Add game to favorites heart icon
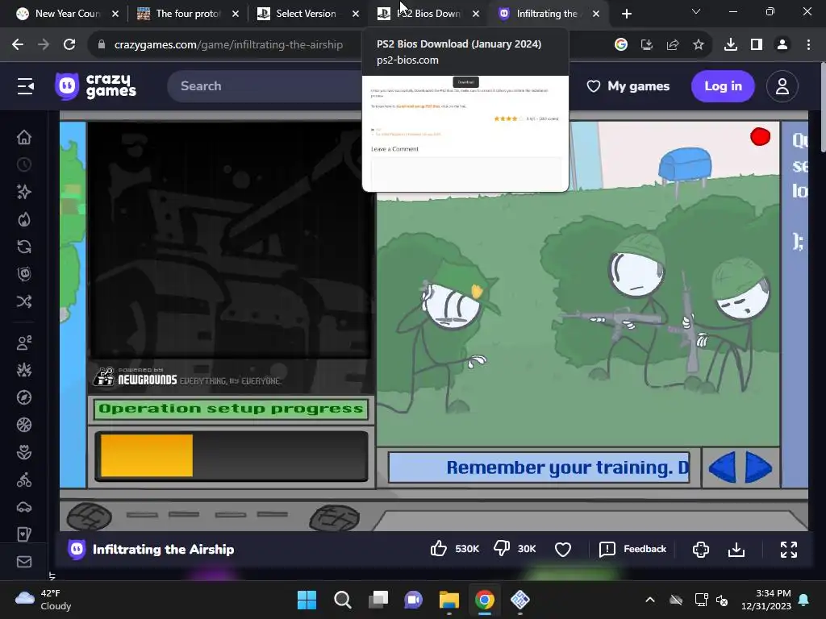The height and width of the screenshot is (619, 826). pyautogui.click(x=562, y=550)
